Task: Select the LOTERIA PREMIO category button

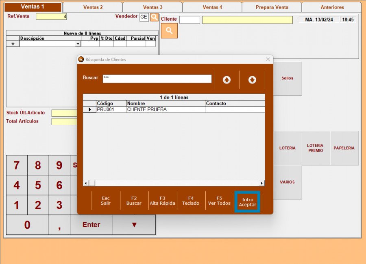Action: [x=315, y=148]
